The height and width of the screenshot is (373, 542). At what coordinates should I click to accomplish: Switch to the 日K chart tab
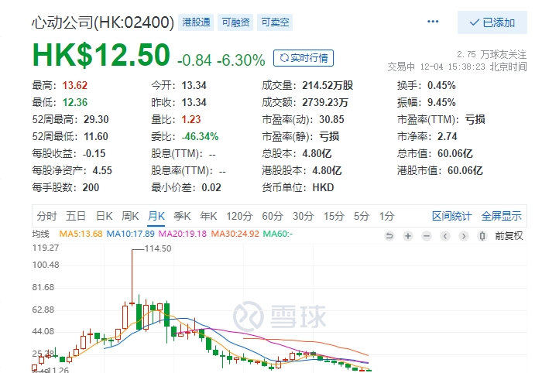pyautogui.click(x=104, y=216)
